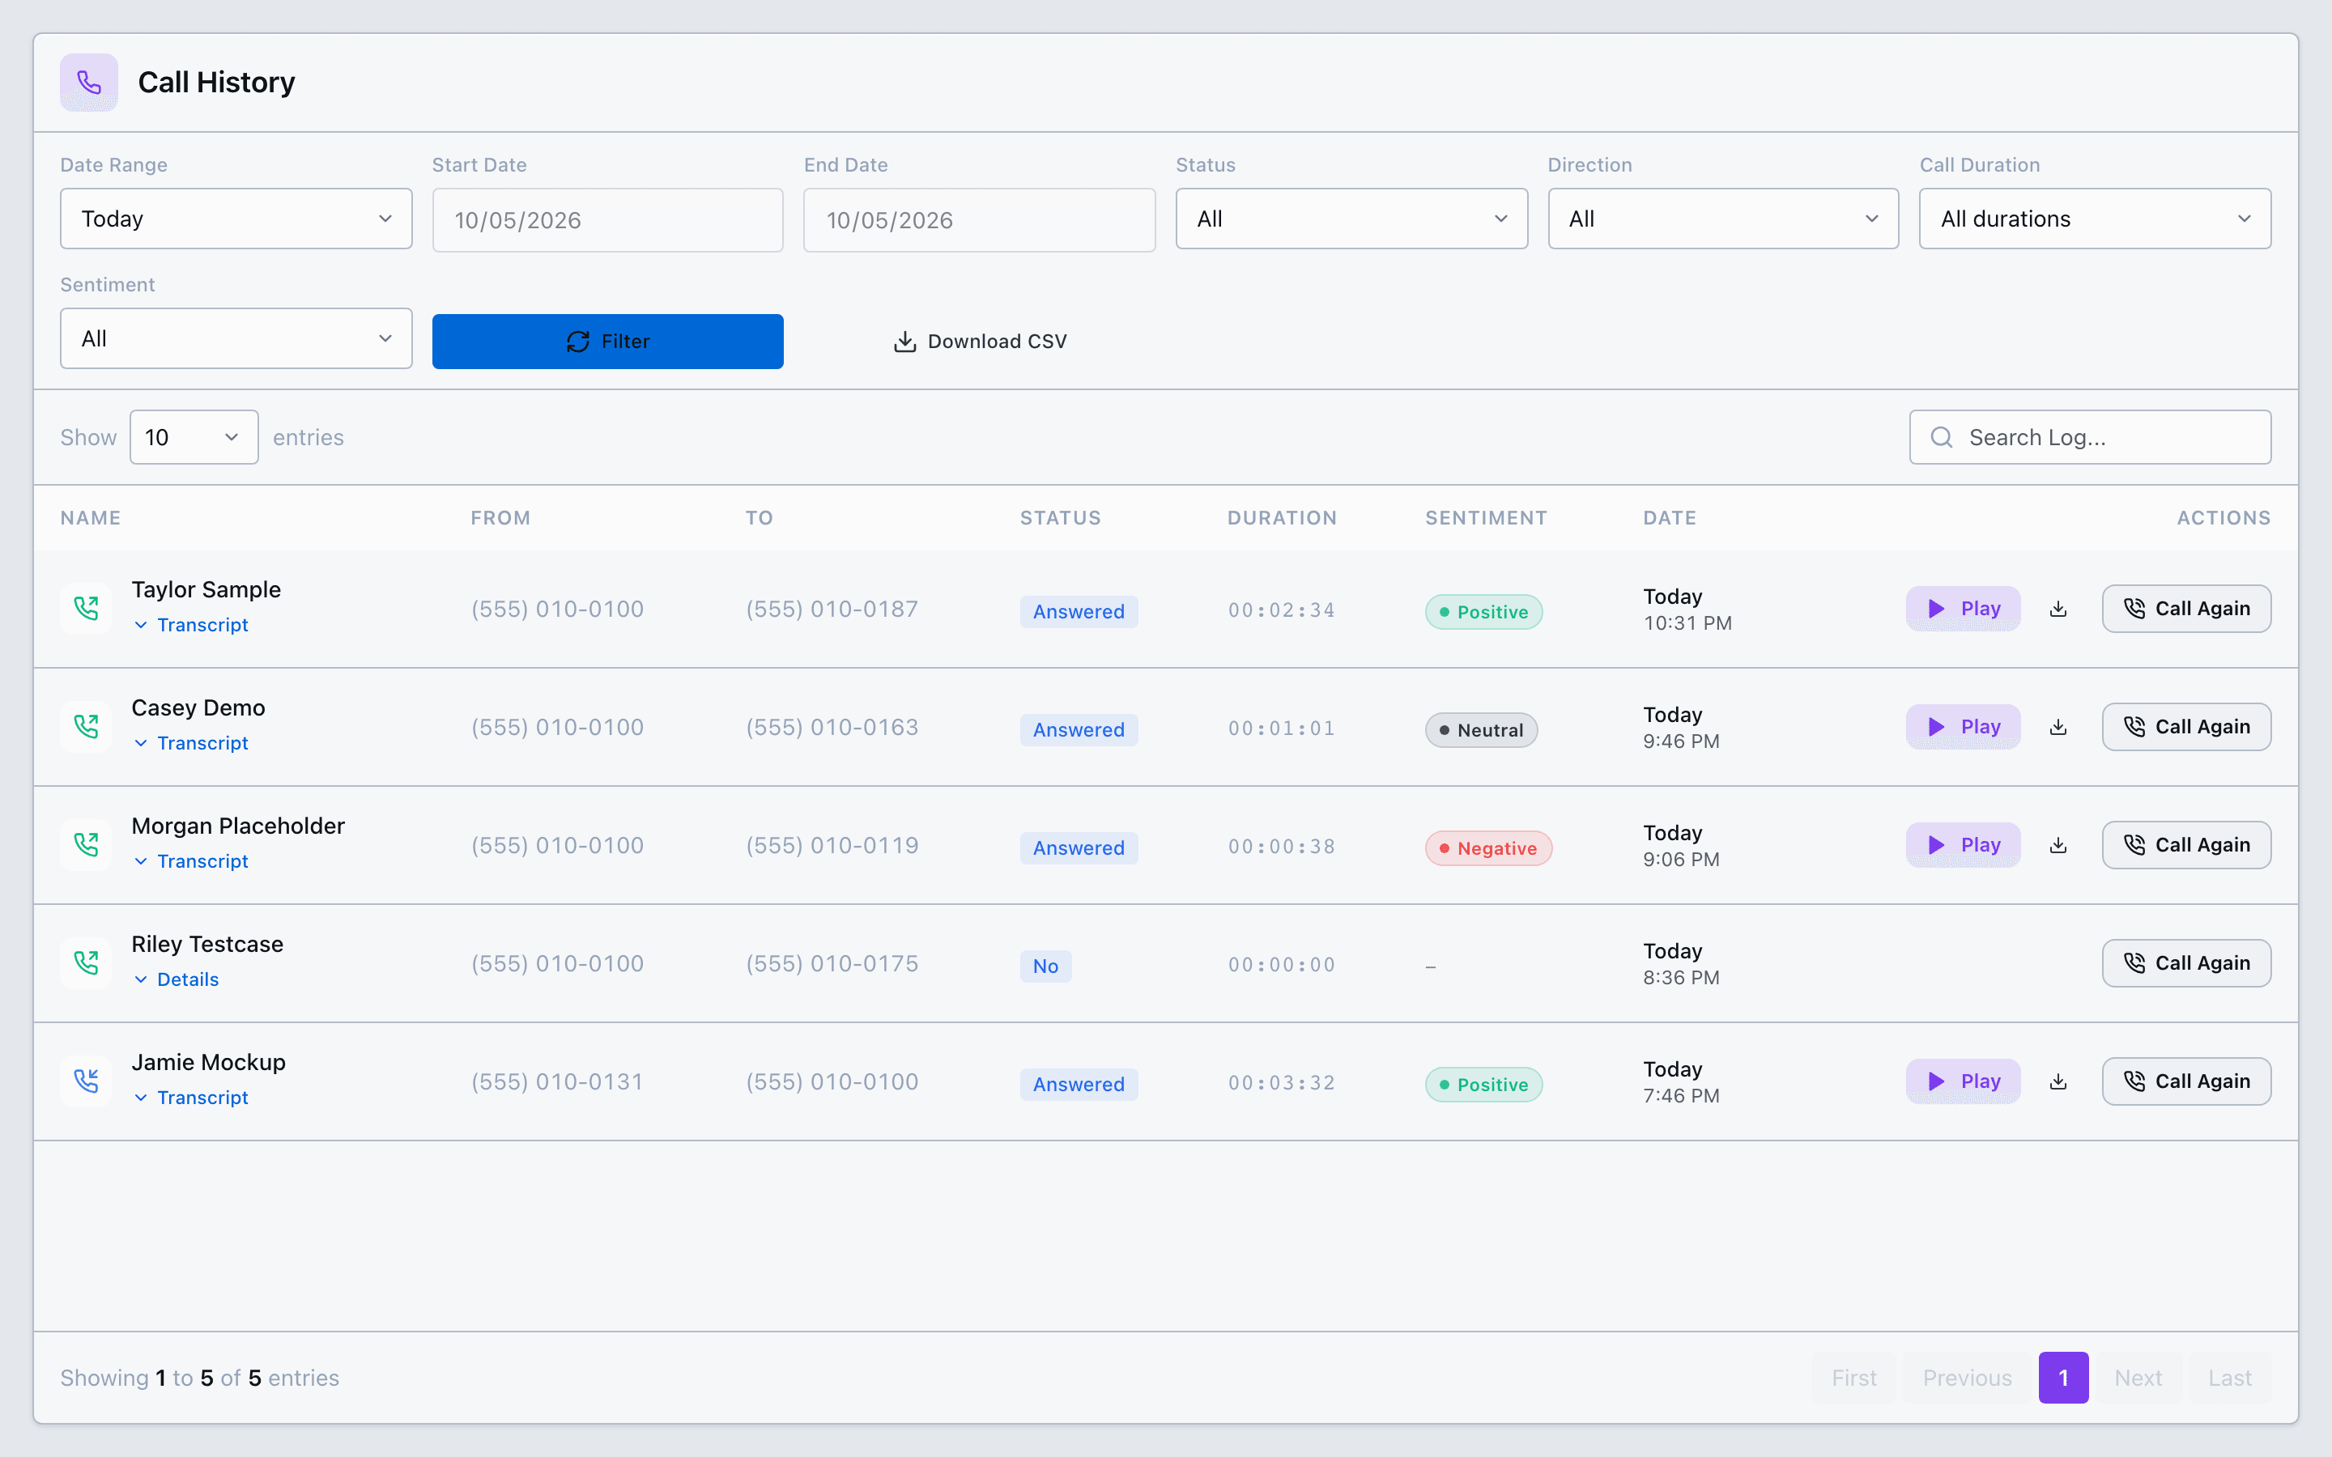This screenshot has width=2332, height=1457.
Task: Call Riley Testcase again
Action: [x=2186, y=962]
